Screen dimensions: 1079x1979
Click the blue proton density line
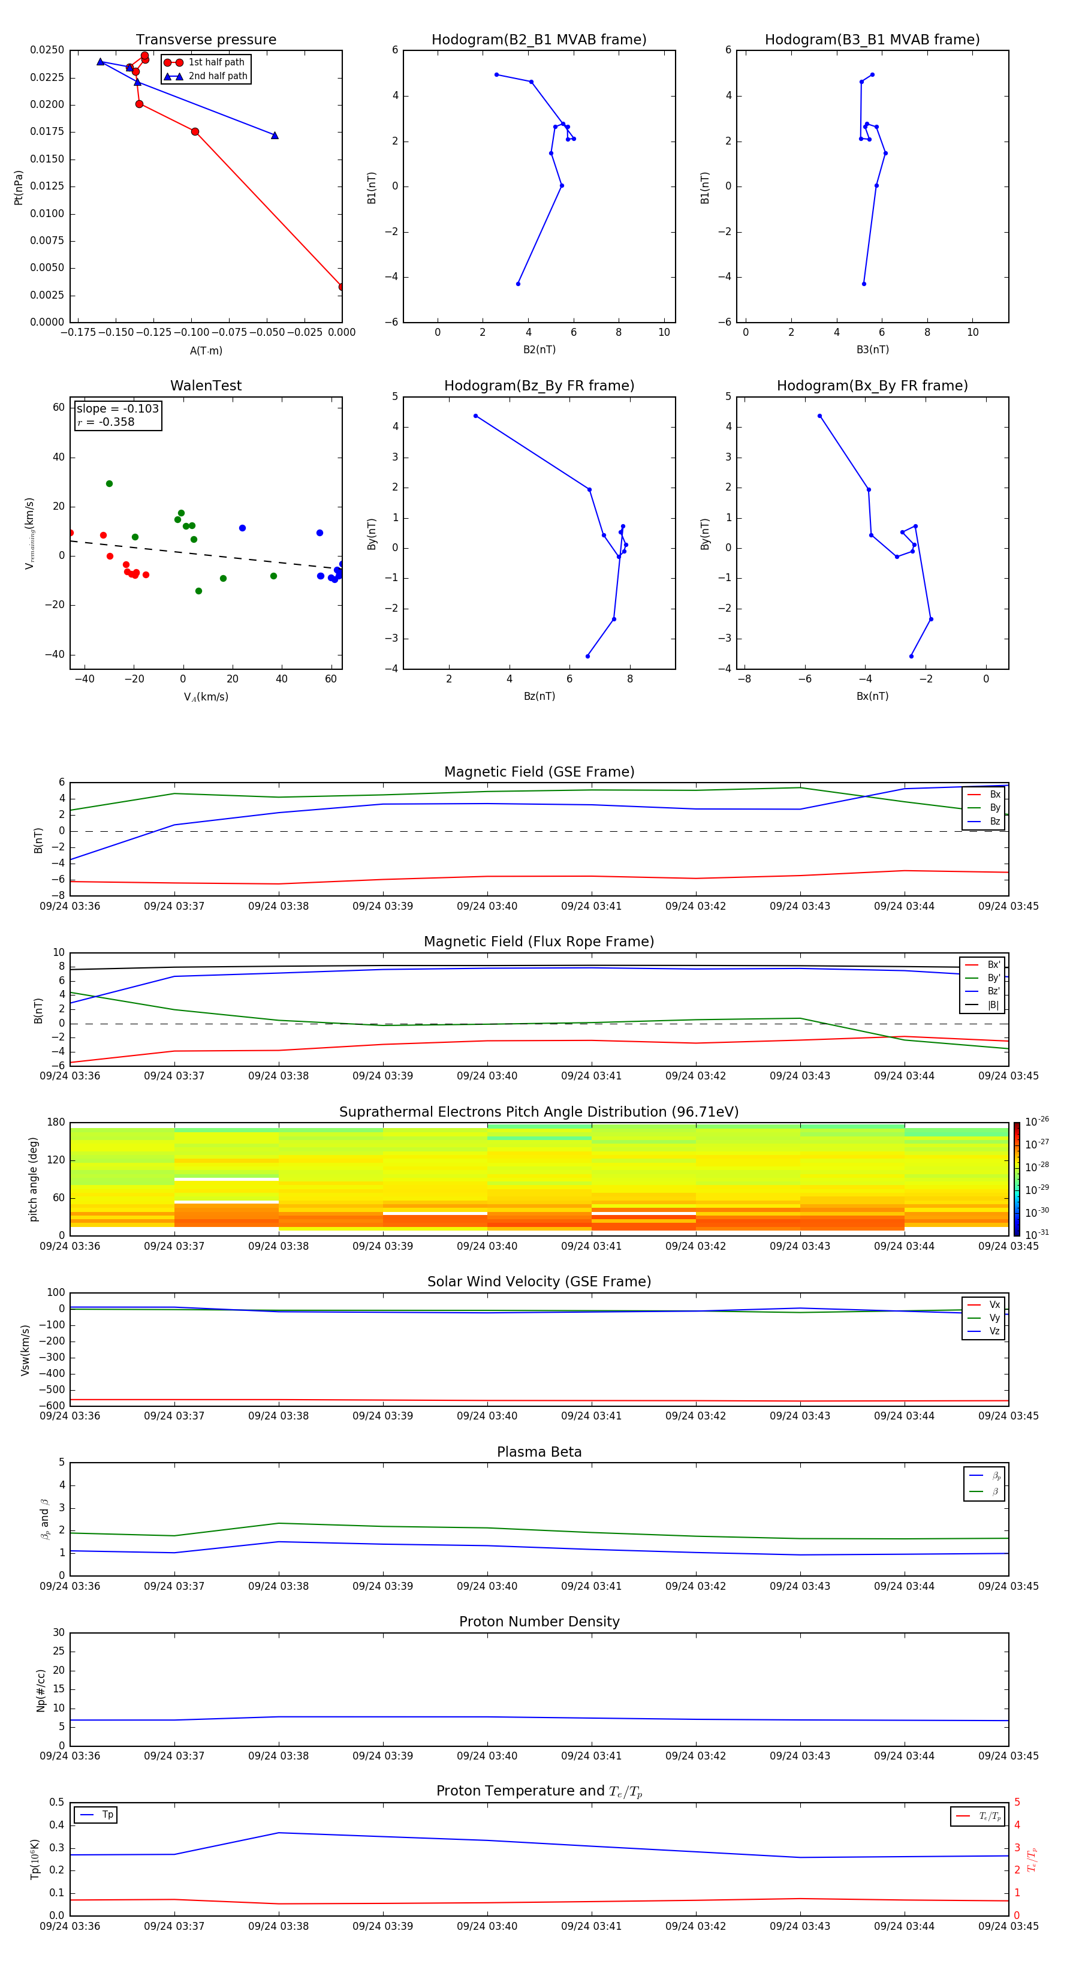(539, 1718)
